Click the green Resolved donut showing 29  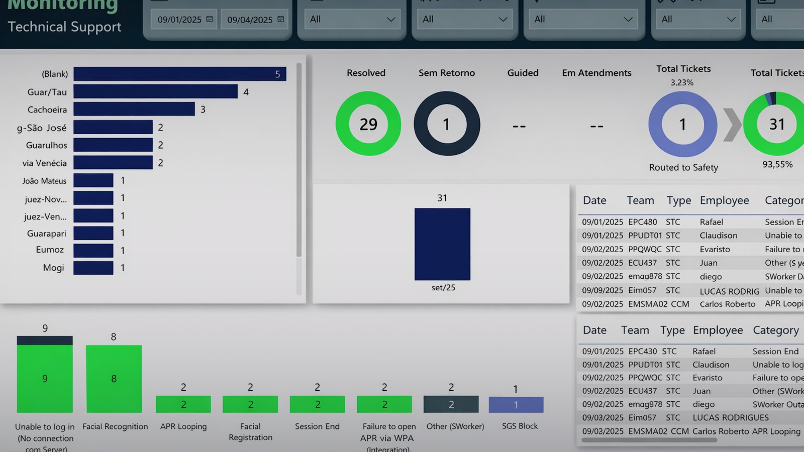368,124
